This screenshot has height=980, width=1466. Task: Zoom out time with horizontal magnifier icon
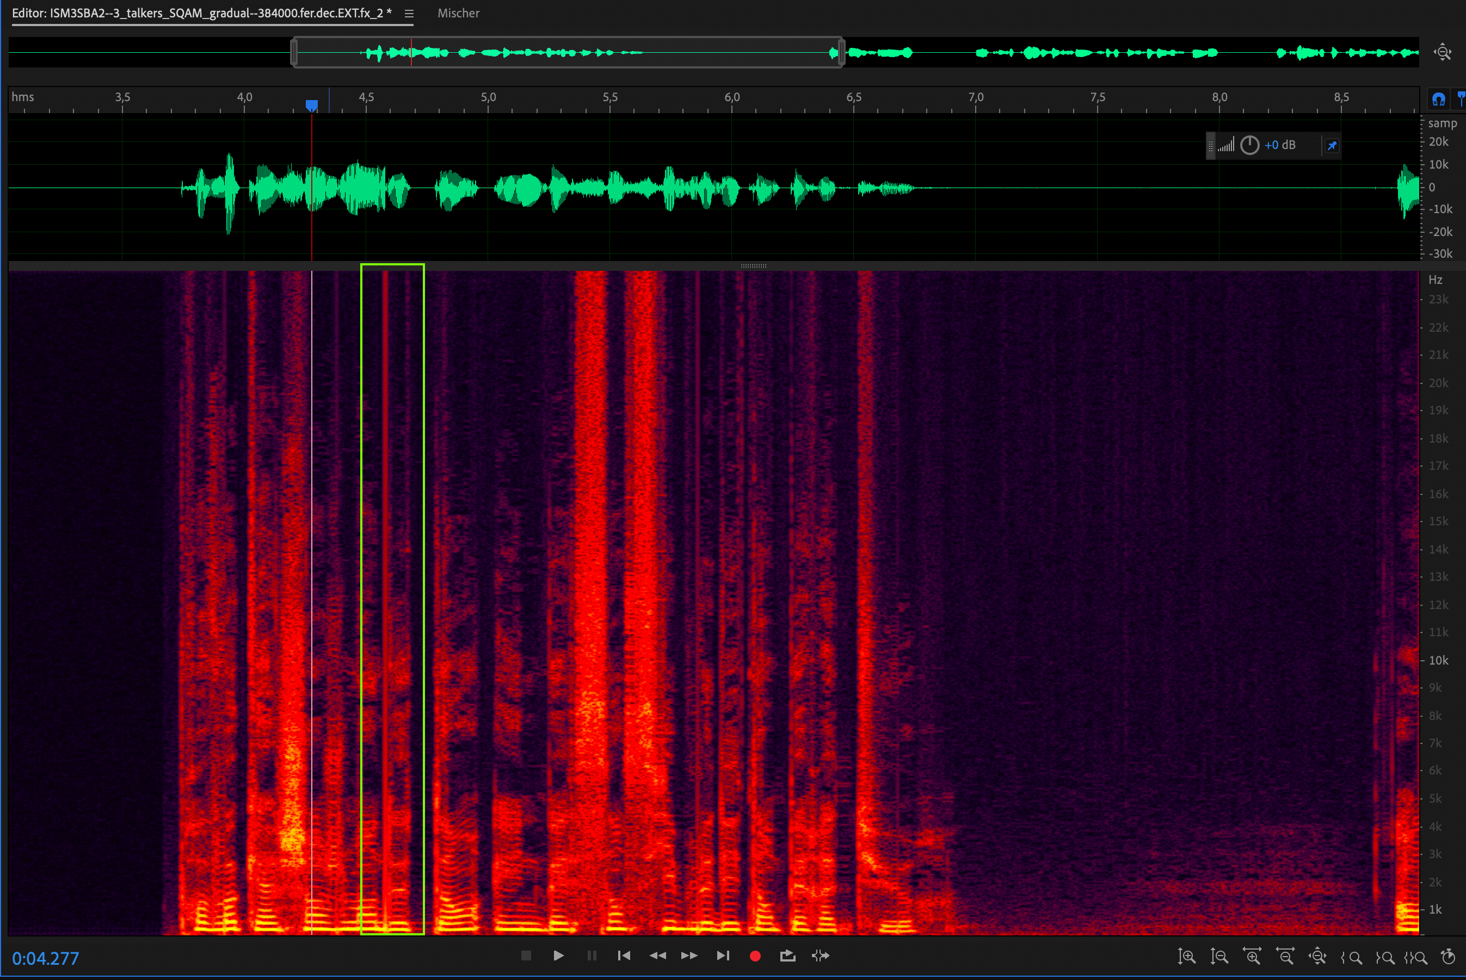pos(1285,956)
